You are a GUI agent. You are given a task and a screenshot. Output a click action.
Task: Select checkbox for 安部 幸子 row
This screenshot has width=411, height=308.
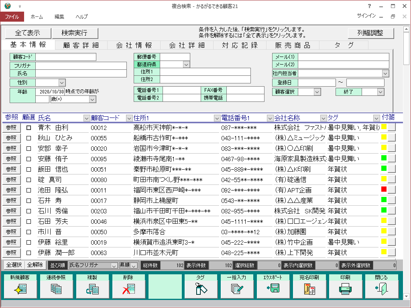click(29, 148)
